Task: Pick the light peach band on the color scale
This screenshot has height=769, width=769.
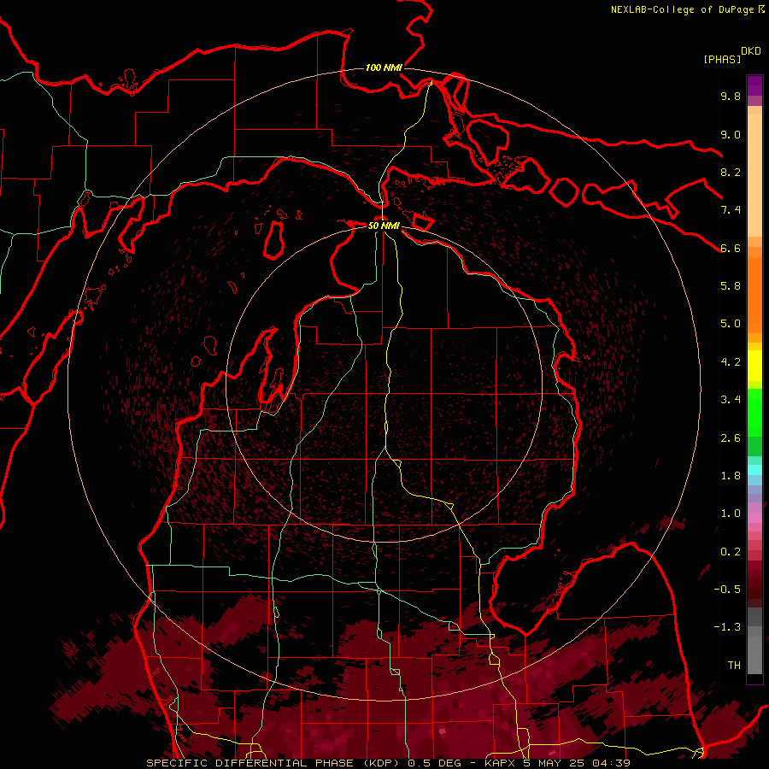Action: [754, 175]
